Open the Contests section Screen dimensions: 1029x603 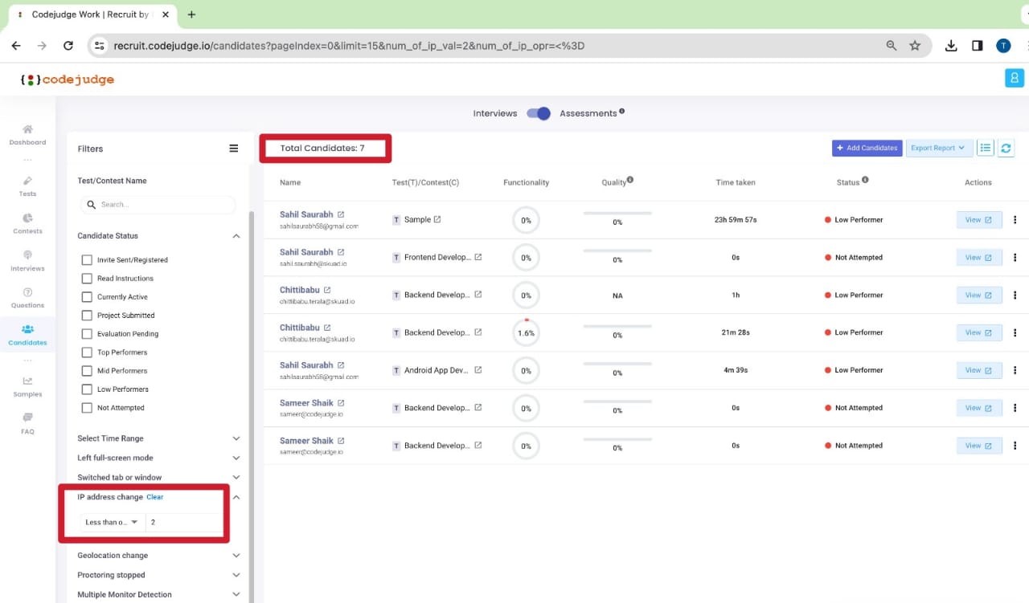click(27, 224)
